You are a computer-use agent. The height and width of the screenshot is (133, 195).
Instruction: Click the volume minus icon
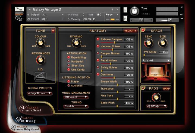[x=158, y=20]
